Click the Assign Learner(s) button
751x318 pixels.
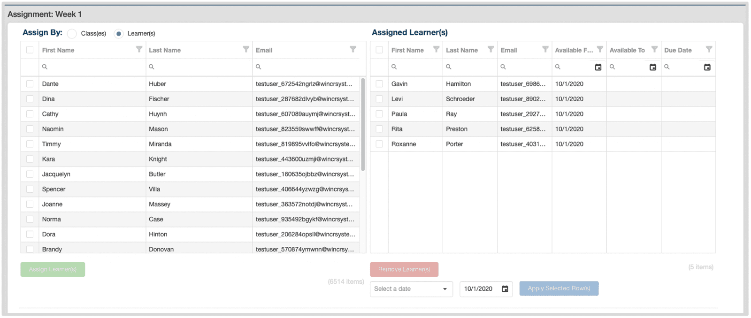[x=53, y=269]
